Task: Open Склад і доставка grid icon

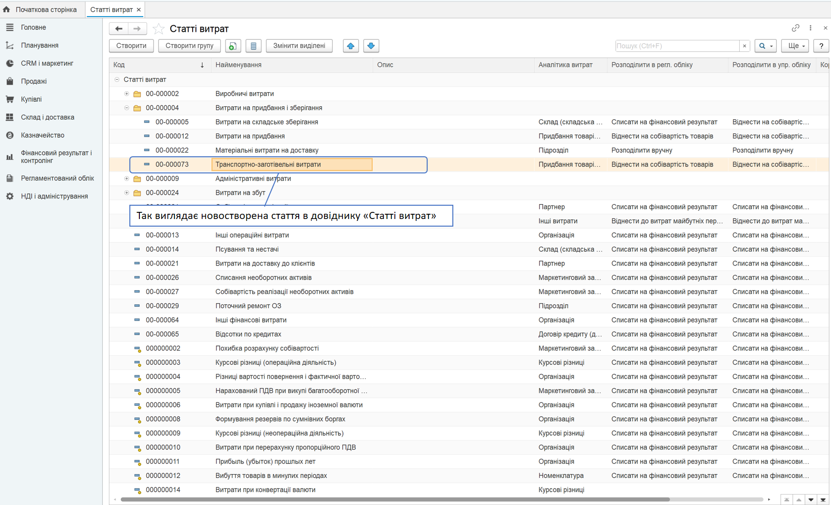Action: click(x=10, y=117)
